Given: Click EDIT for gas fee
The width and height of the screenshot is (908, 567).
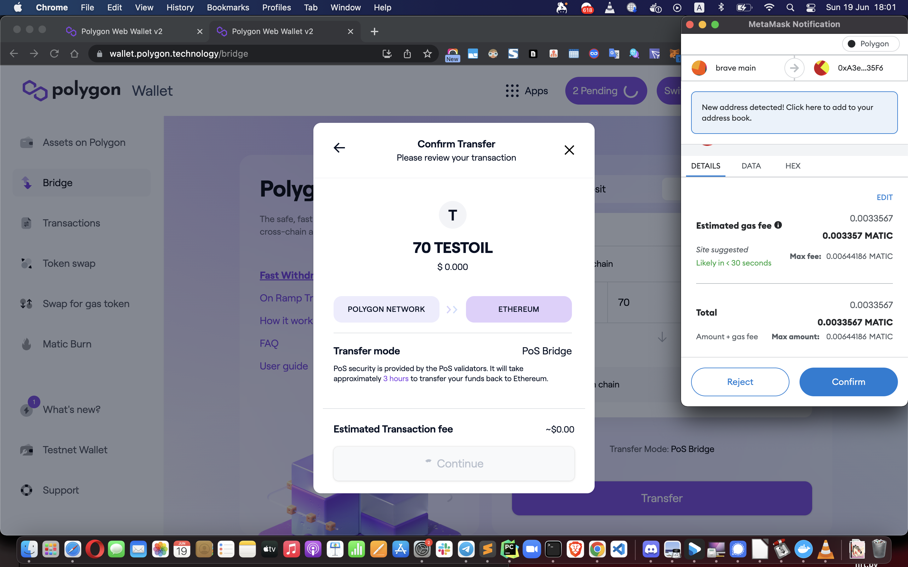Looking at the screenshot, I should pyautogui.click(x=884, y=197).
